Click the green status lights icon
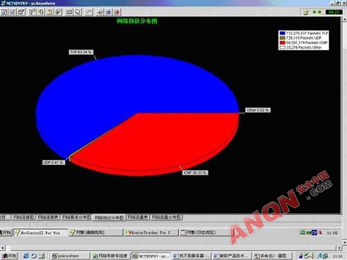The height and width of the screenshot is (260, 347). click(x=316, y=12)
